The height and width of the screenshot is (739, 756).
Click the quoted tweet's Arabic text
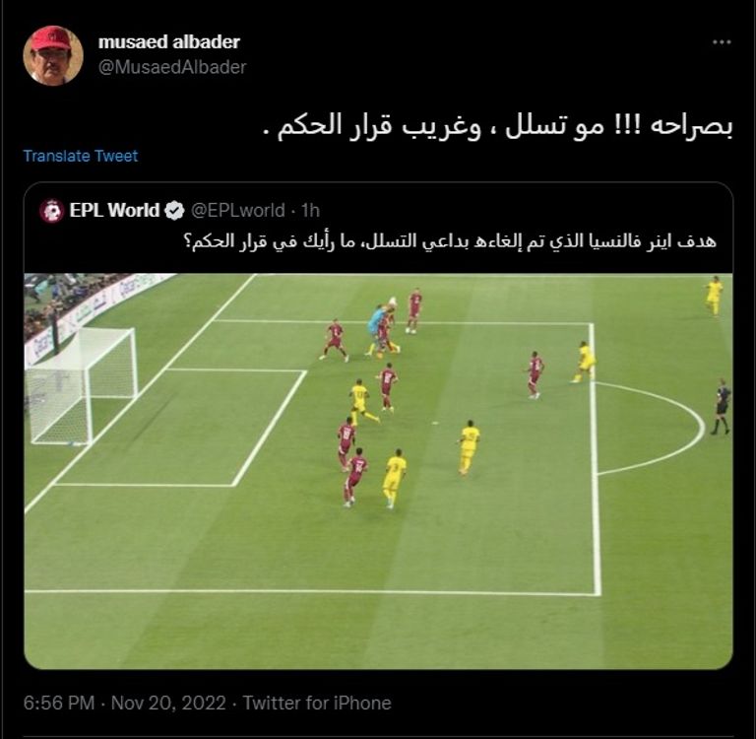pos(450,240)
